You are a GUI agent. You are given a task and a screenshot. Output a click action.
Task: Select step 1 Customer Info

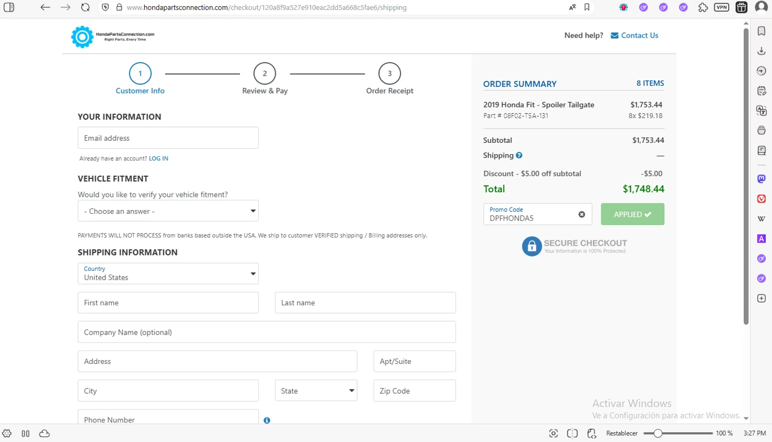point(140,79)
